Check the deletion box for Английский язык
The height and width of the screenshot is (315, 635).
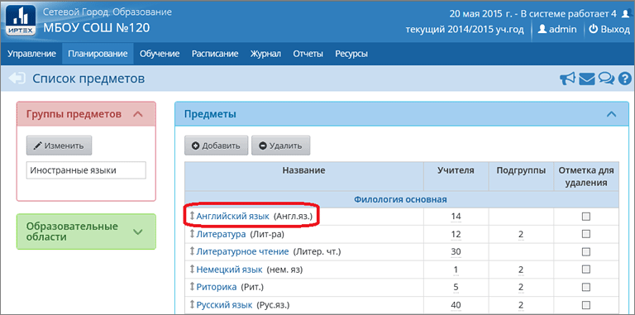pos(586,217)
